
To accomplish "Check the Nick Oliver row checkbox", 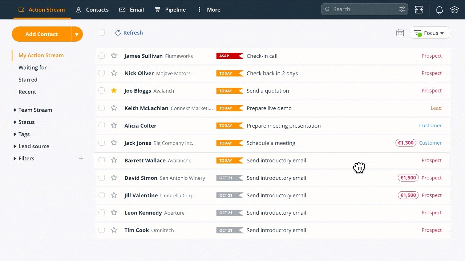I will pos(102,73).
